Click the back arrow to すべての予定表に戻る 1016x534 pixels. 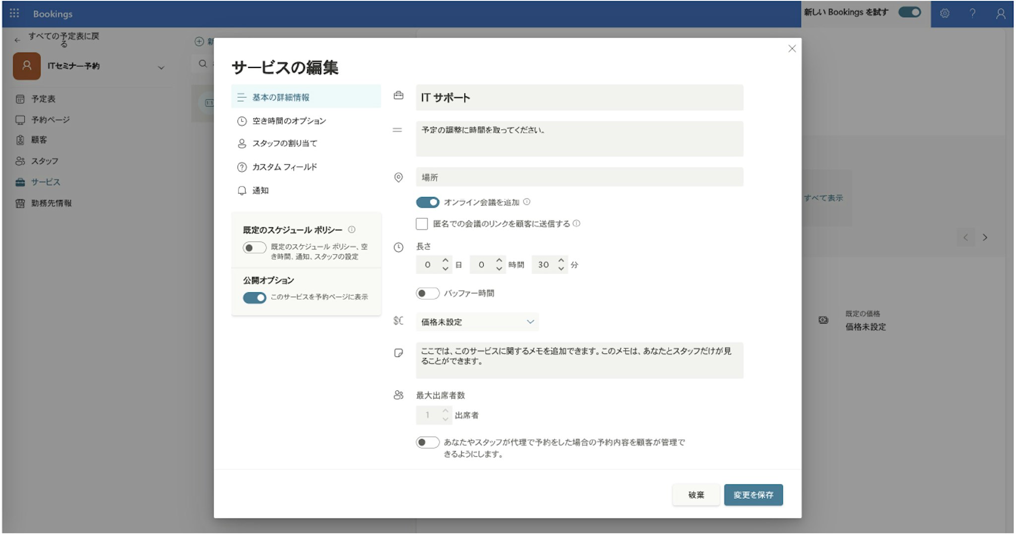click(x=18, y=40)
